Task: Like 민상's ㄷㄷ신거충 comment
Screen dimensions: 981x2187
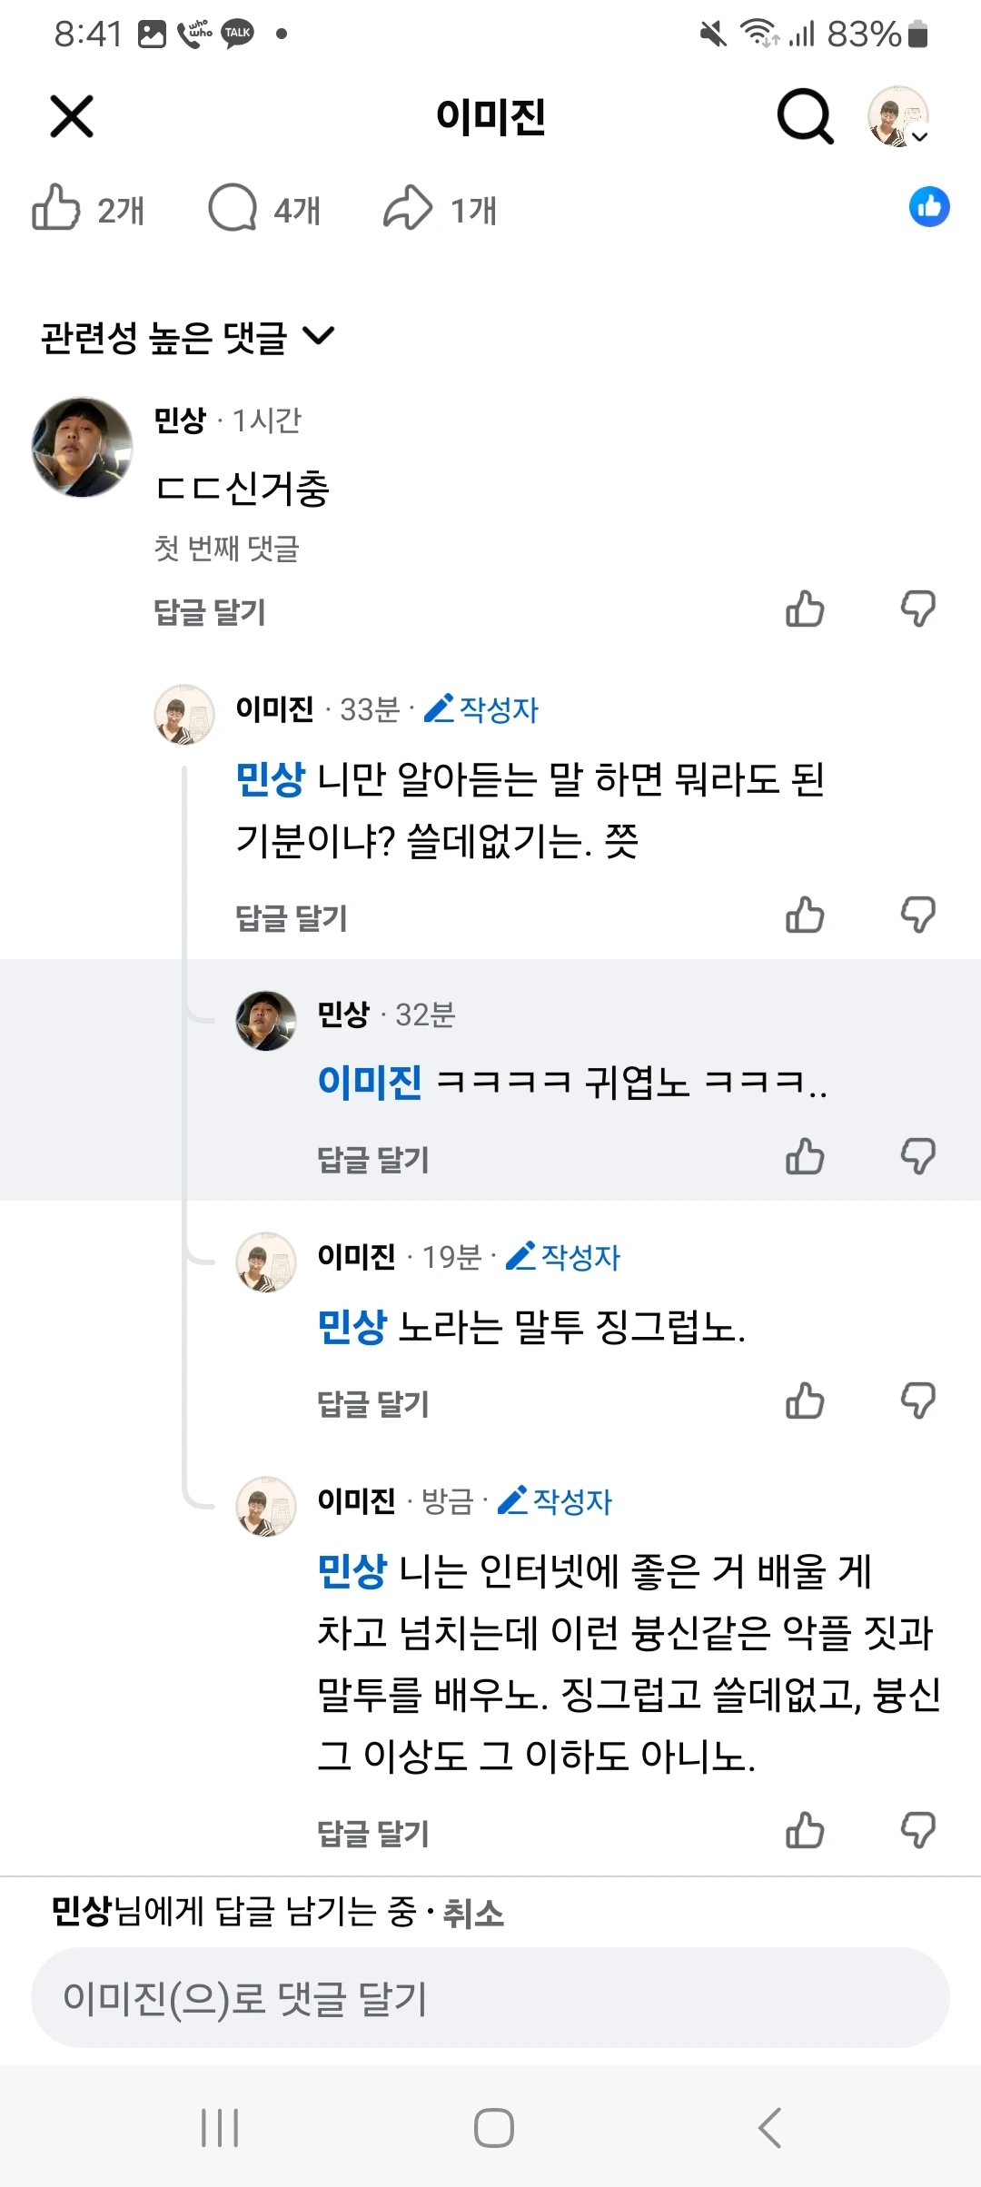Action: tap(805, 609)
